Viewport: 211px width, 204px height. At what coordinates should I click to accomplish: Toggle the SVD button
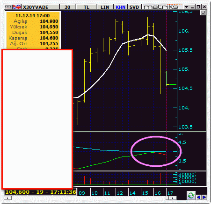coord(134,7)
